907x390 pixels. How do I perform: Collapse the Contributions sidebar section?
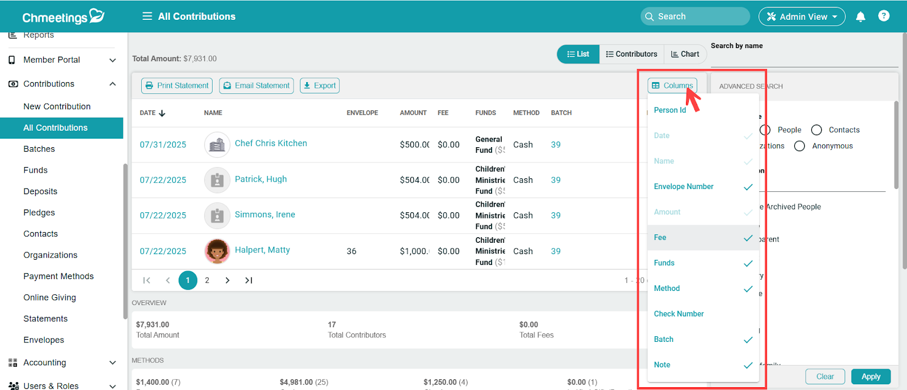tap(112, 84)
